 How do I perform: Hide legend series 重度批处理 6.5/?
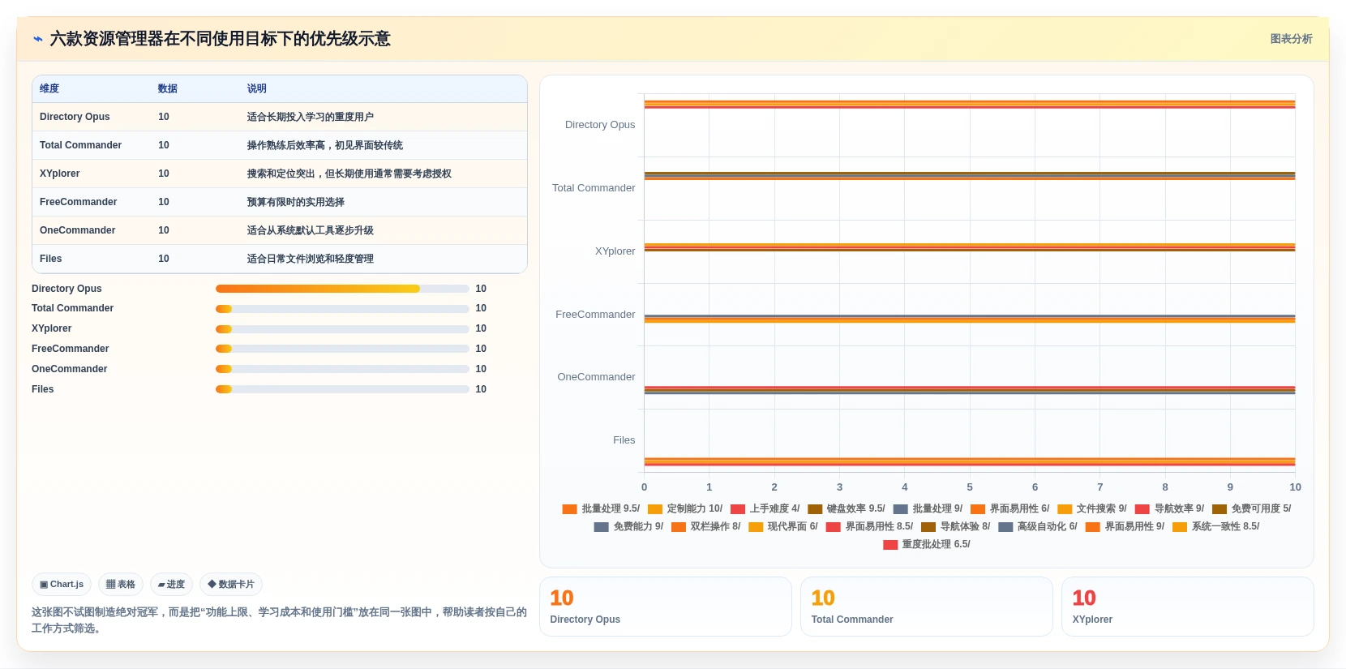(x=927, y=544)
